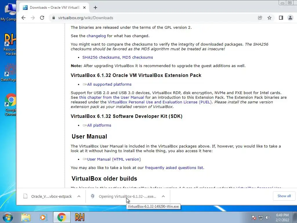Expand options for the VirtualBox exe download
The width and height of the screenshot is (297, 223).
click(x=163, y=197)
